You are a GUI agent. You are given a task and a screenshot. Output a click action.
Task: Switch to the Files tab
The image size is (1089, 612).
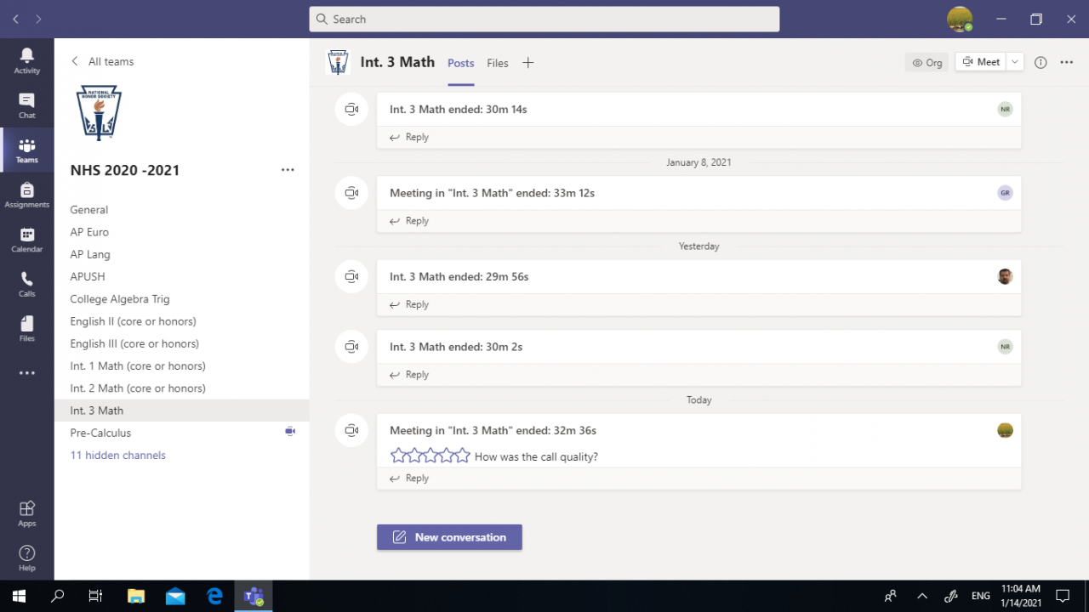click(498, 63)
